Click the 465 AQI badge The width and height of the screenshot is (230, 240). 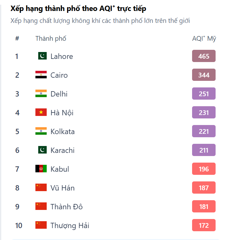204,56
